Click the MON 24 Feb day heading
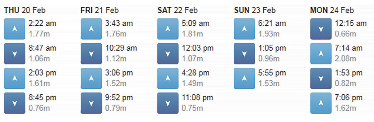Screen dimensions: 374x122 (332, 11)
